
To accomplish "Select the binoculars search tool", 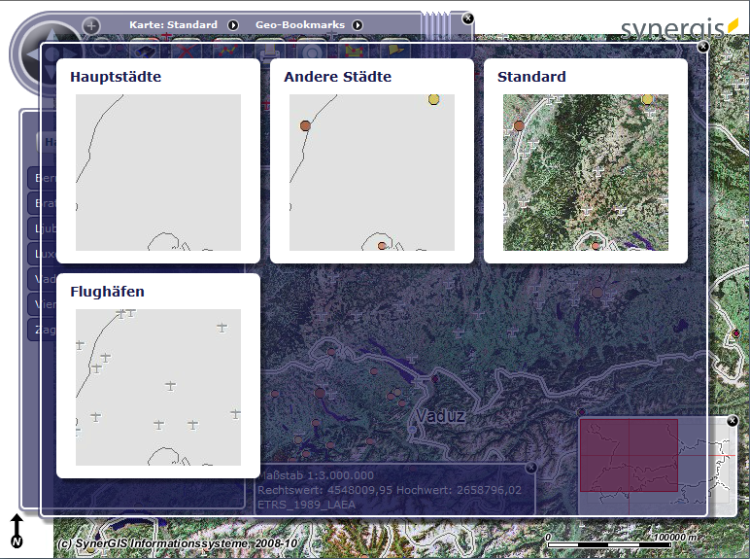I will click(146, 49).
